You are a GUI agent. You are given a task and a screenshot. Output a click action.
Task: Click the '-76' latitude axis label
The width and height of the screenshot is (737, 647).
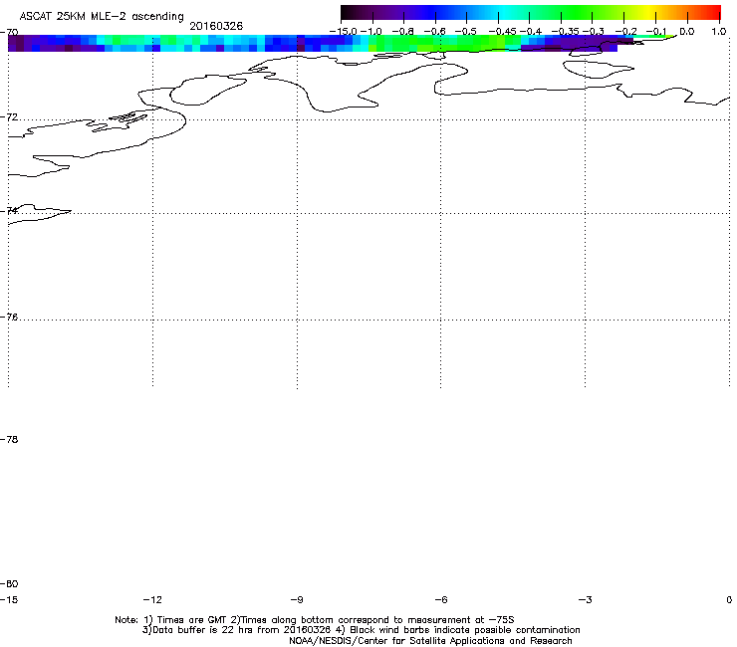click(x=9, y=318)
